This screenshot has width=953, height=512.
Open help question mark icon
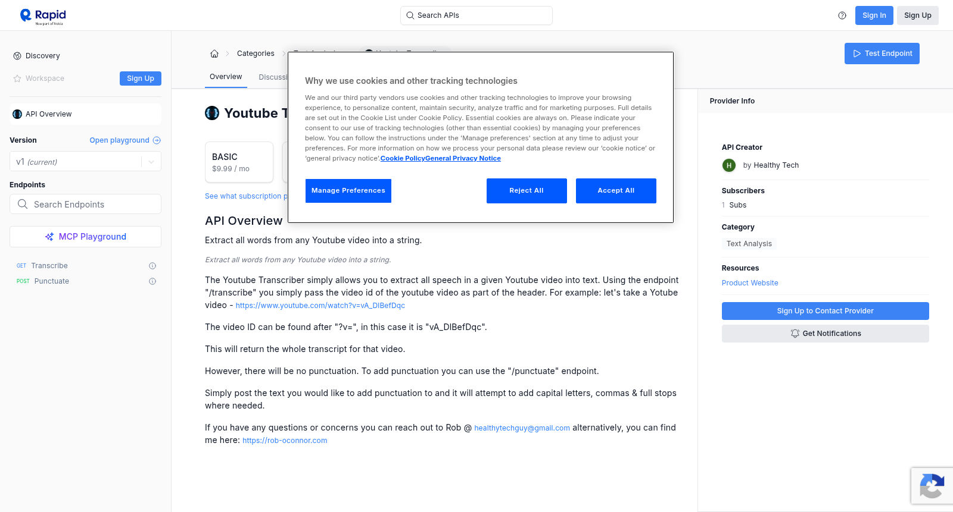(x=842, y=15)
